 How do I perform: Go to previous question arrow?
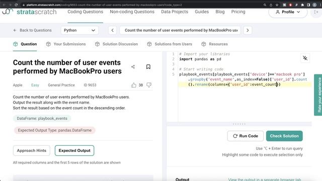coord(112,30)
